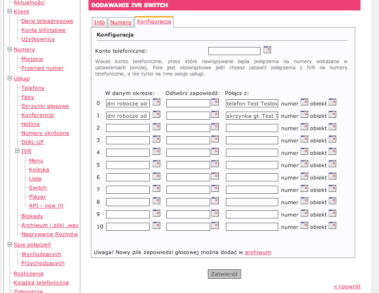This screenshot has height=293, width=379.
Task: Open Wychodzących call list
Action: coord(41,254)
